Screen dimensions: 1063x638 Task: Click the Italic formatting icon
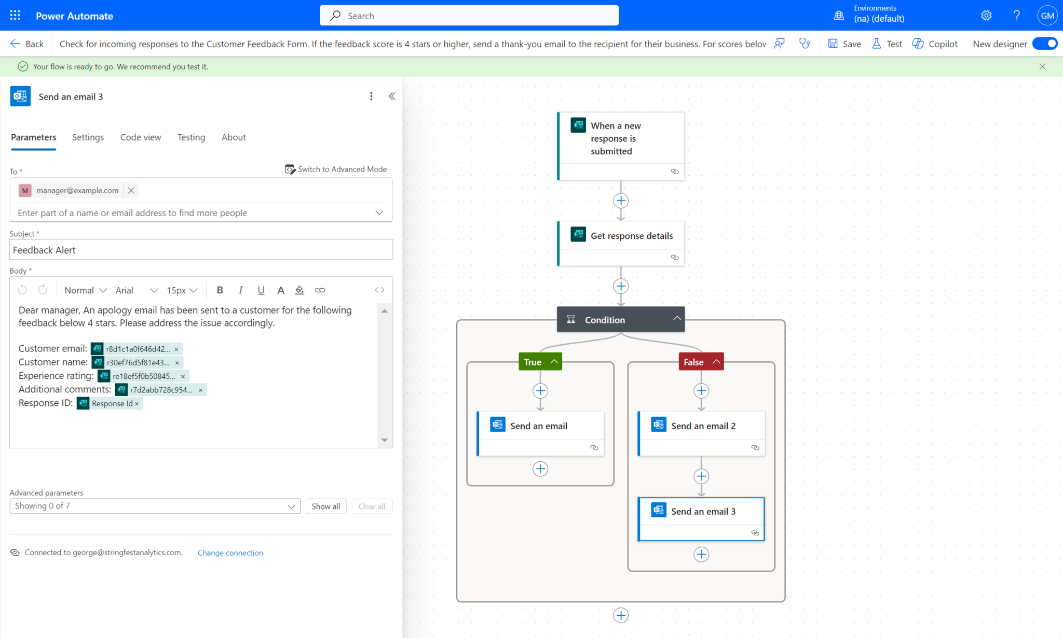click(x=240, y=290)
